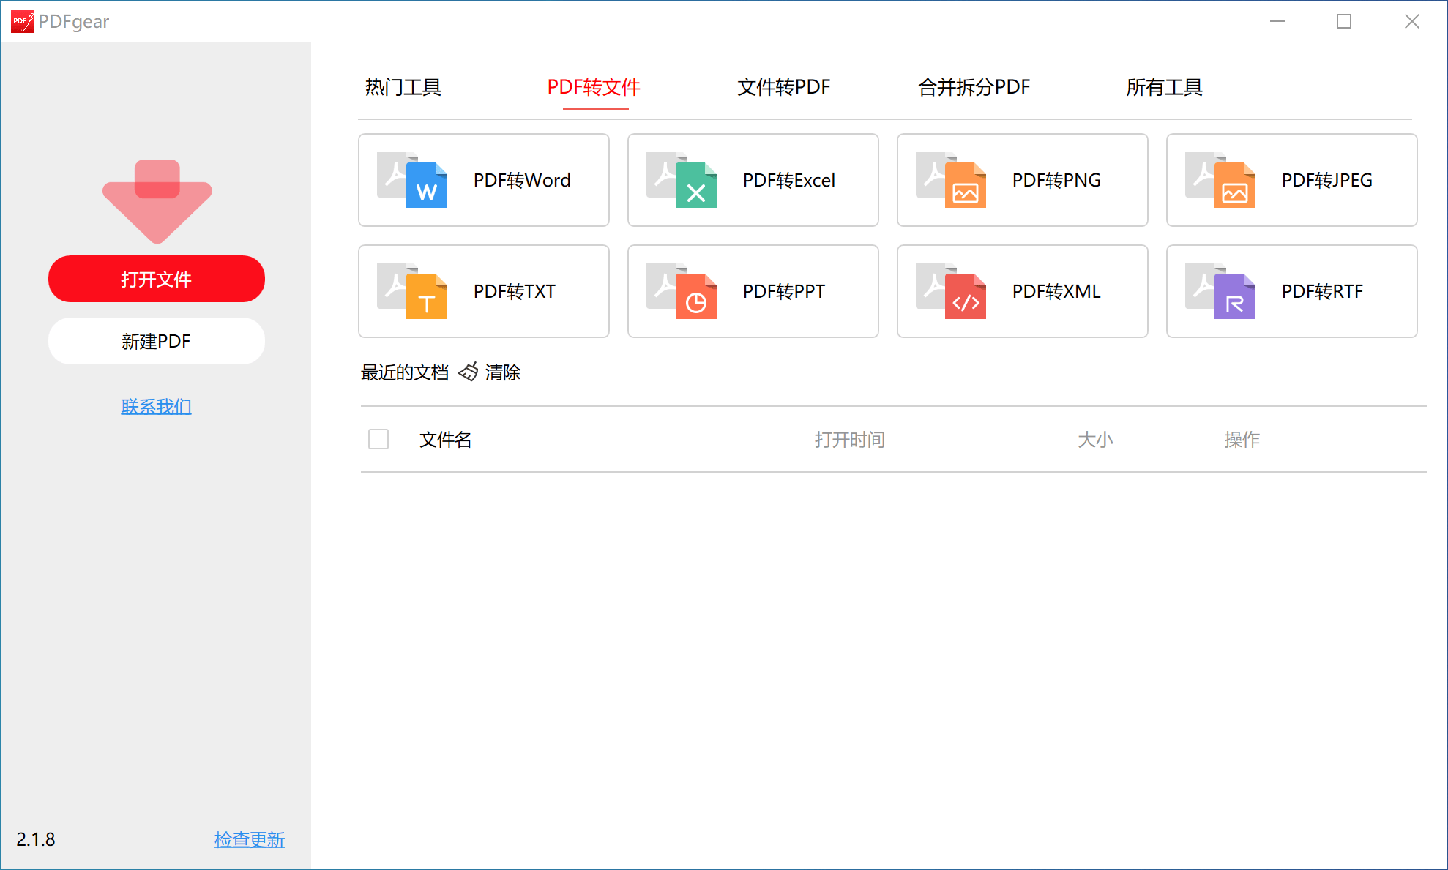Switch to the 文件转PDF tab
Screen dimensions: 1448x870
[783, 87]
